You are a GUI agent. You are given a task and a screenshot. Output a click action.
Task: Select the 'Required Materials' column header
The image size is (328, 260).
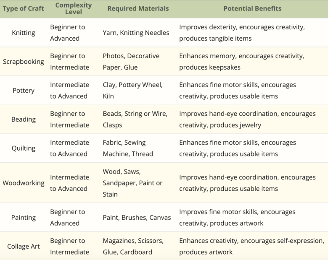pyautogui.click(x=138, y=9)
